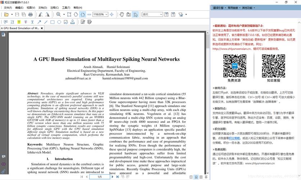Switch to continuous facing layout

pos(206,177)
